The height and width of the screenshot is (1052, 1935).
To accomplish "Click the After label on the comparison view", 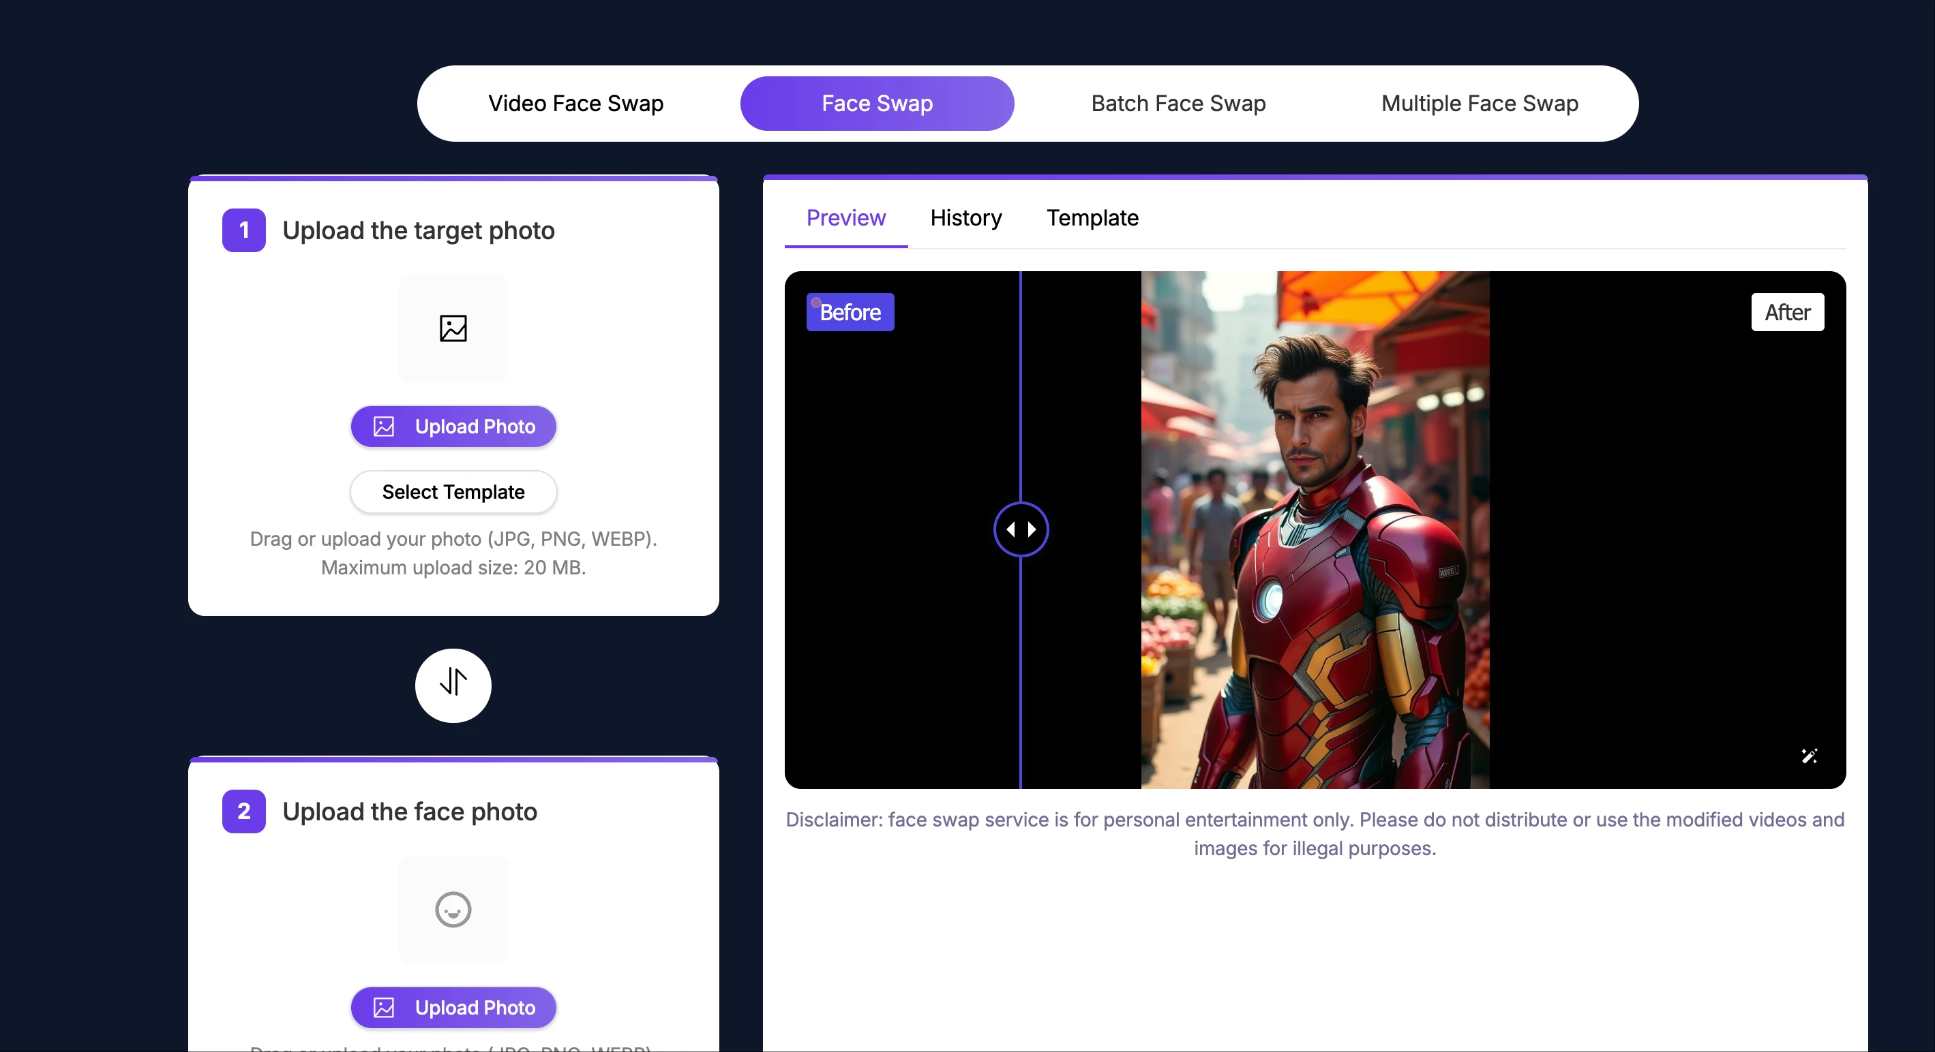I will tap(1787, 311).
